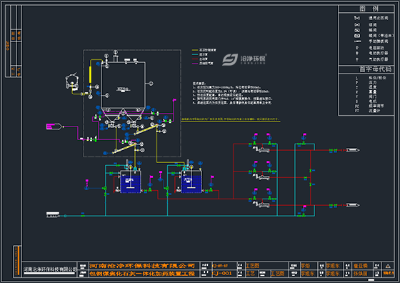Select the pneumatic actuator legend symbol
Image resolution: width=400 pixels, height=283 pixels.
click(357, 59)
